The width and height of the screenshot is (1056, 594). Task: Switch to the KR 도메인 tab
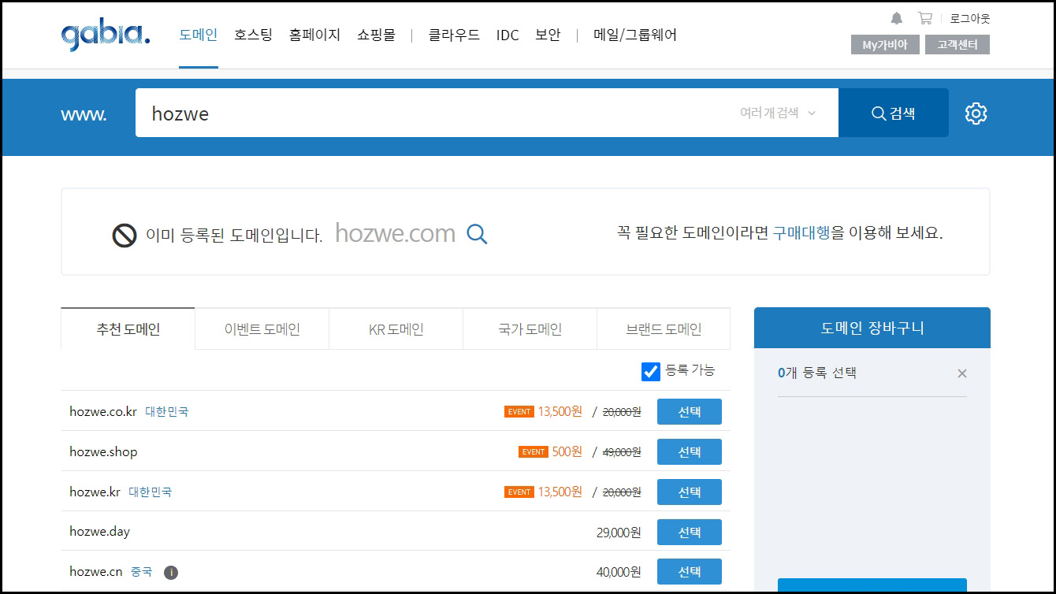point(396,329)
